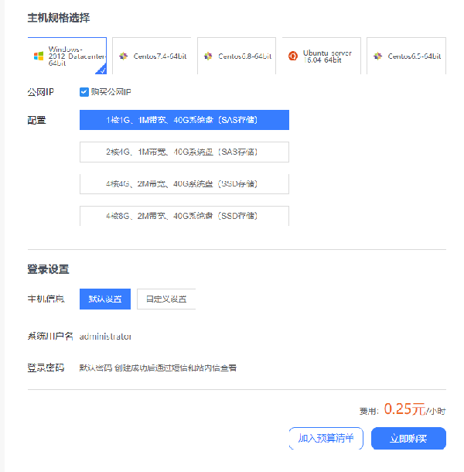This screenshot has width=464, height=472.
Task: Select Centos6.8-64bit image option
Action: (x=237, y=56)
